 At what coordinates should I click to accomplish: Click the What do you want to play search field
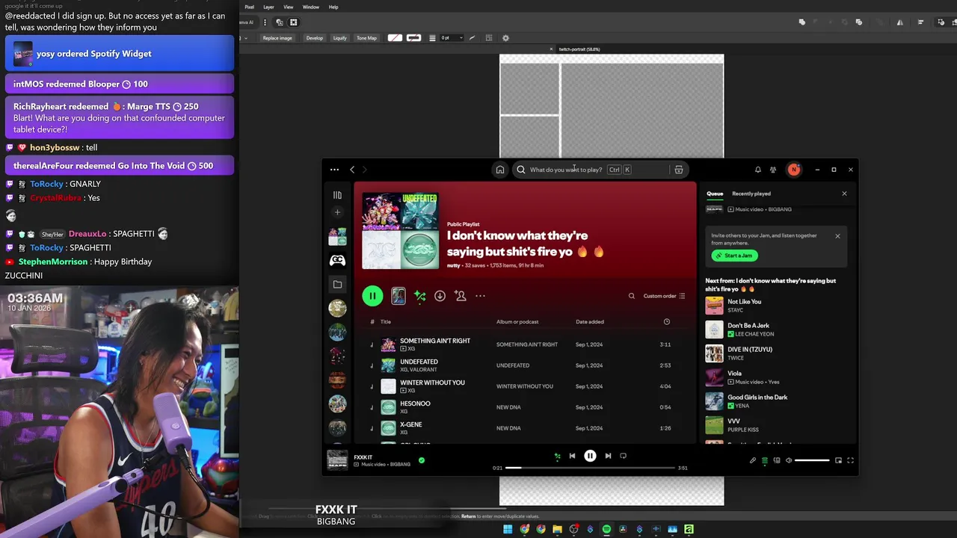(591, 170)
